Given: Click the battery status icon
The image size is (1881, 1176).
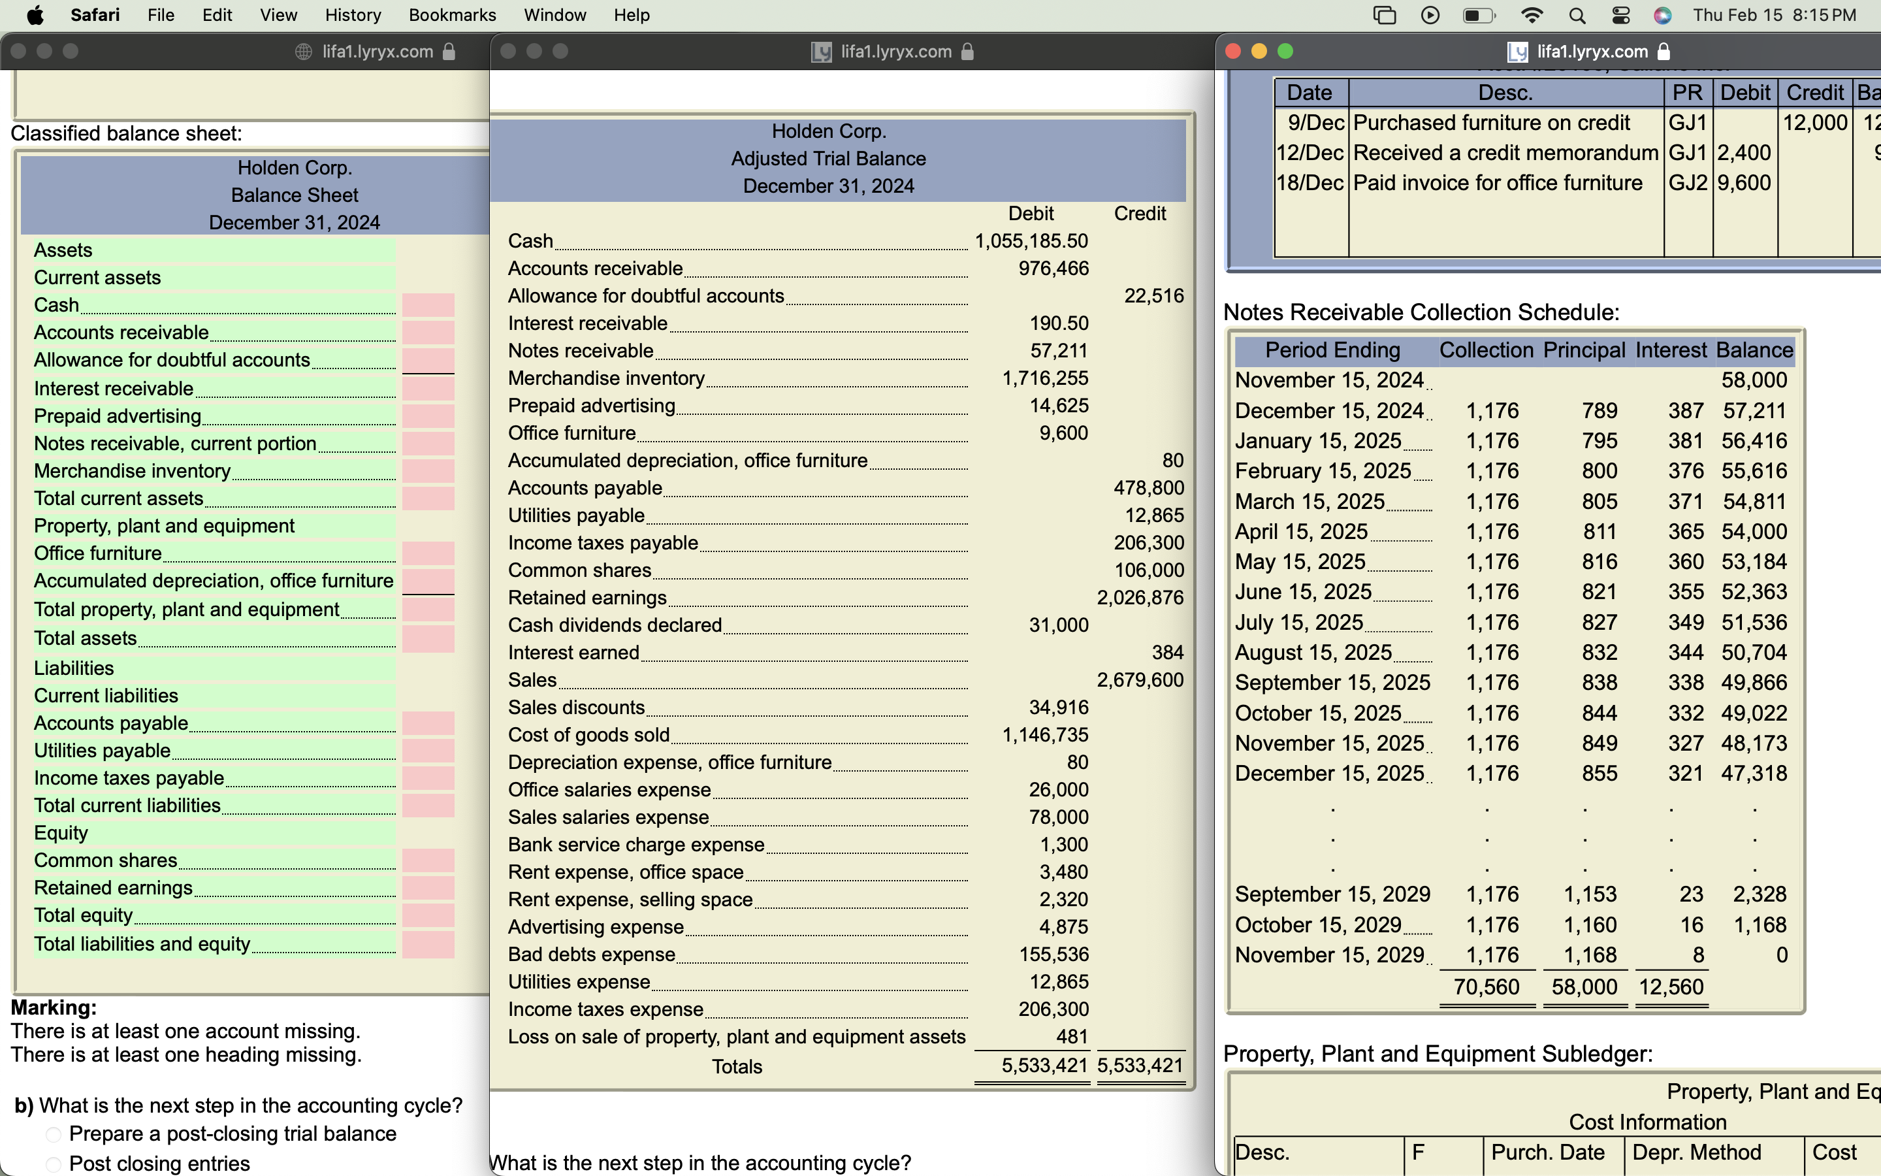Looking at the screenshot, I should click(1479, 16).
